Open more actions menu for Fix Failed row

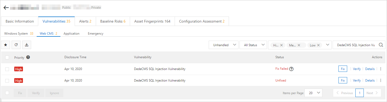pos(381,69)
